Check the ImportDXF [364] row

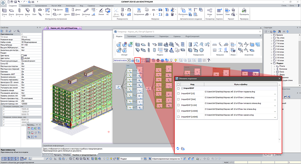(178, 99)
